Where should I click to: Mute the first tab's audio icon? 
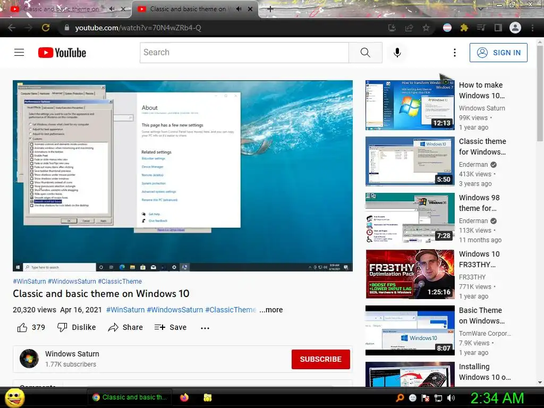coord(112,9)
